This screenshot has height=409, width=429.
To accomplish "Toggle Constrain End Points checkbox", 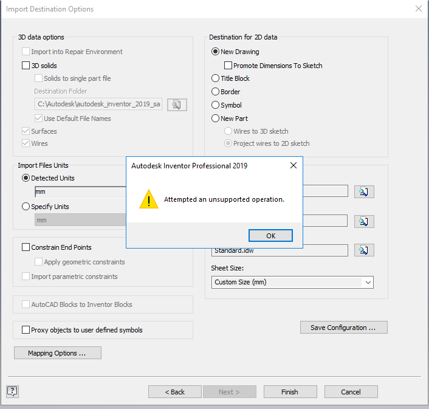I will (x=26, y=247).
